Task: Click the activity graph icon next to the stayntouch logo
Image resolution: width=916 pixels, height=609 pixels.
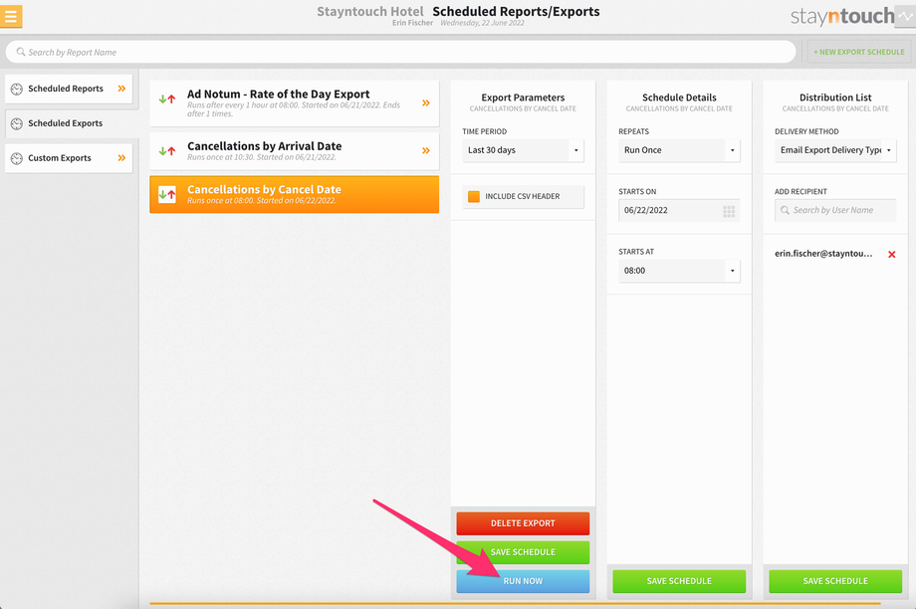Action: [x=906, y=16]
